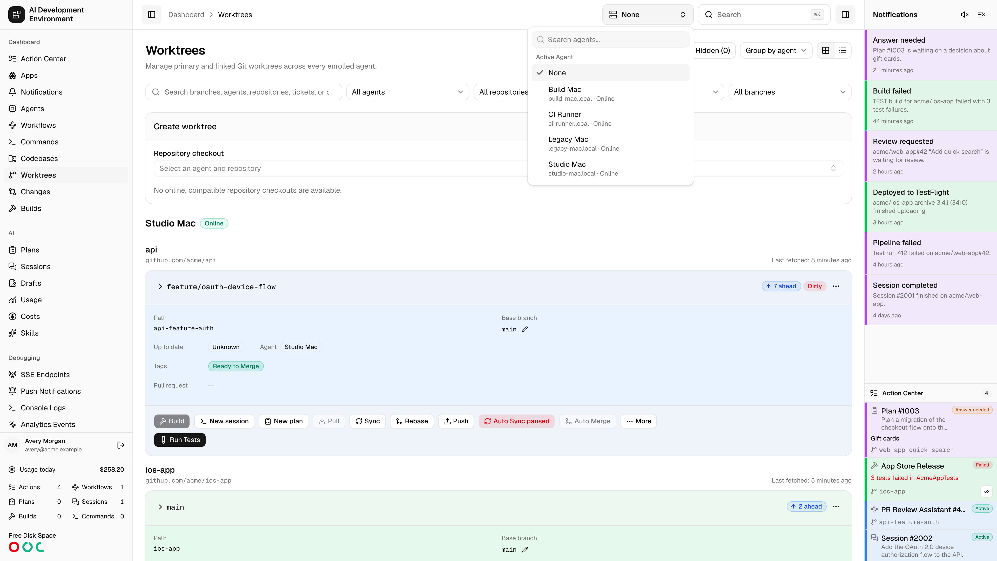This screenshot has width=997, height=561.
Task: Expand the ios-app main worktree row
Action: pyautogui.click(x=160, y=507)
